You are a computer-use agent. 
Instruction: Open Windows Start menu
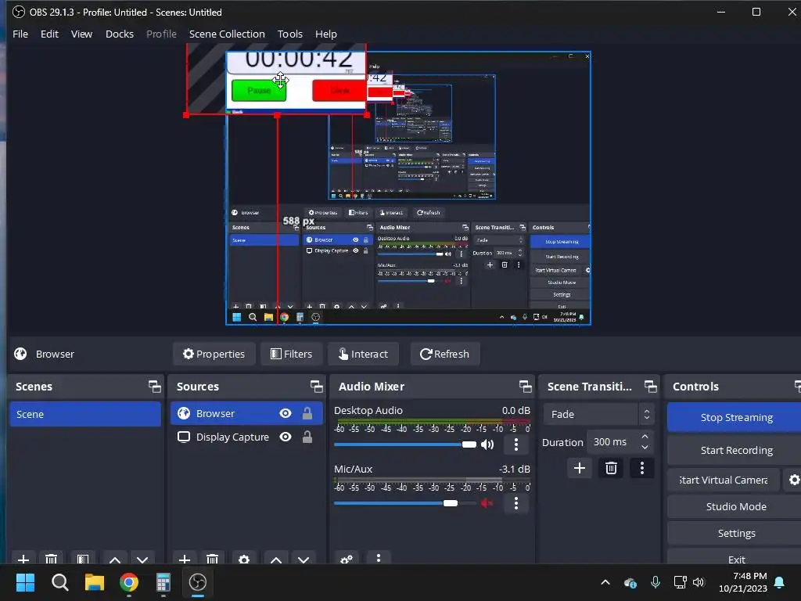tap(25, 582)
